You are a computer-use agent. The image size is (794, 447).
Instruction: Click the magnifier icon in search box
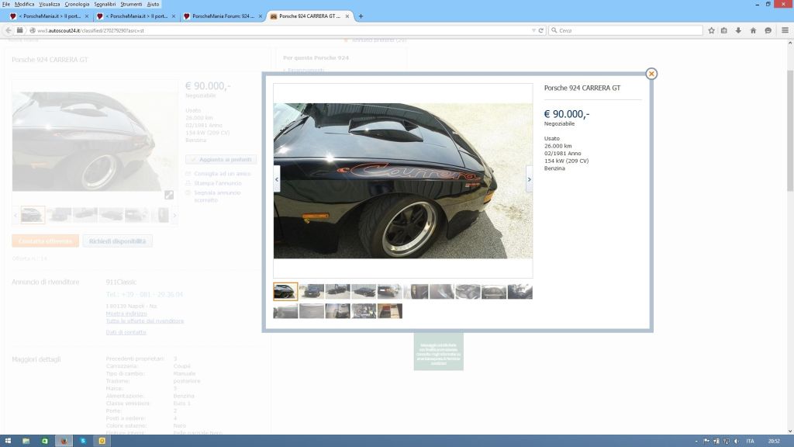point(554,30)
